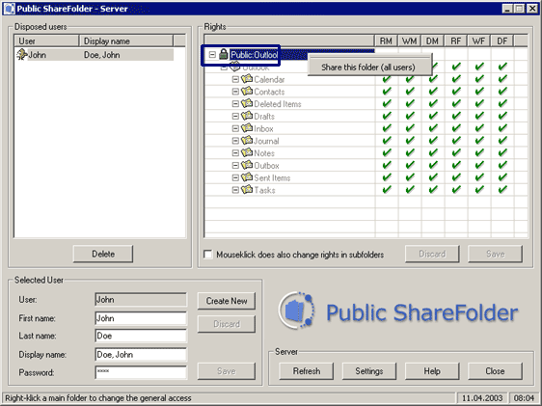Open the Settings dialog
Image resolution: width=542 pixels, height=406 pixels.
(369, 371)
